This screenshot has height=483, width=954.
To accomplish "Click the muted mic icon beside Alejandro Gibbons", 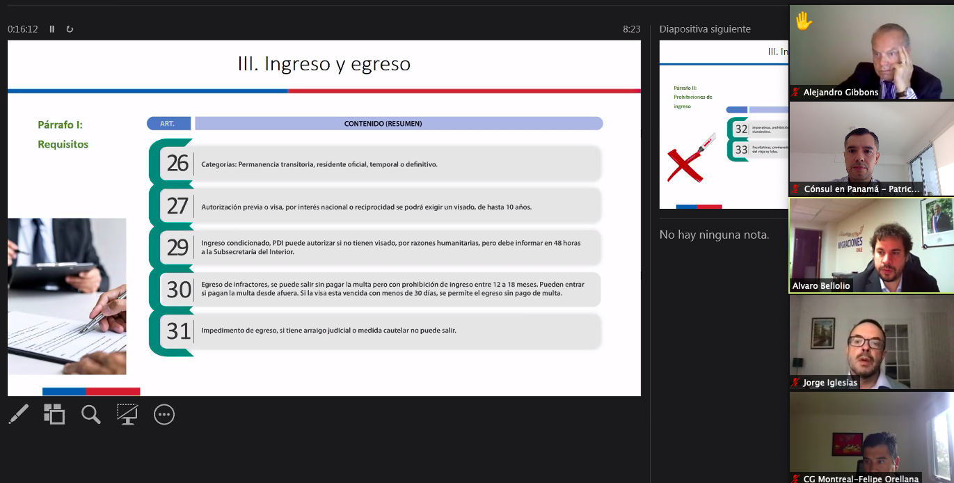I will point(796,92).
